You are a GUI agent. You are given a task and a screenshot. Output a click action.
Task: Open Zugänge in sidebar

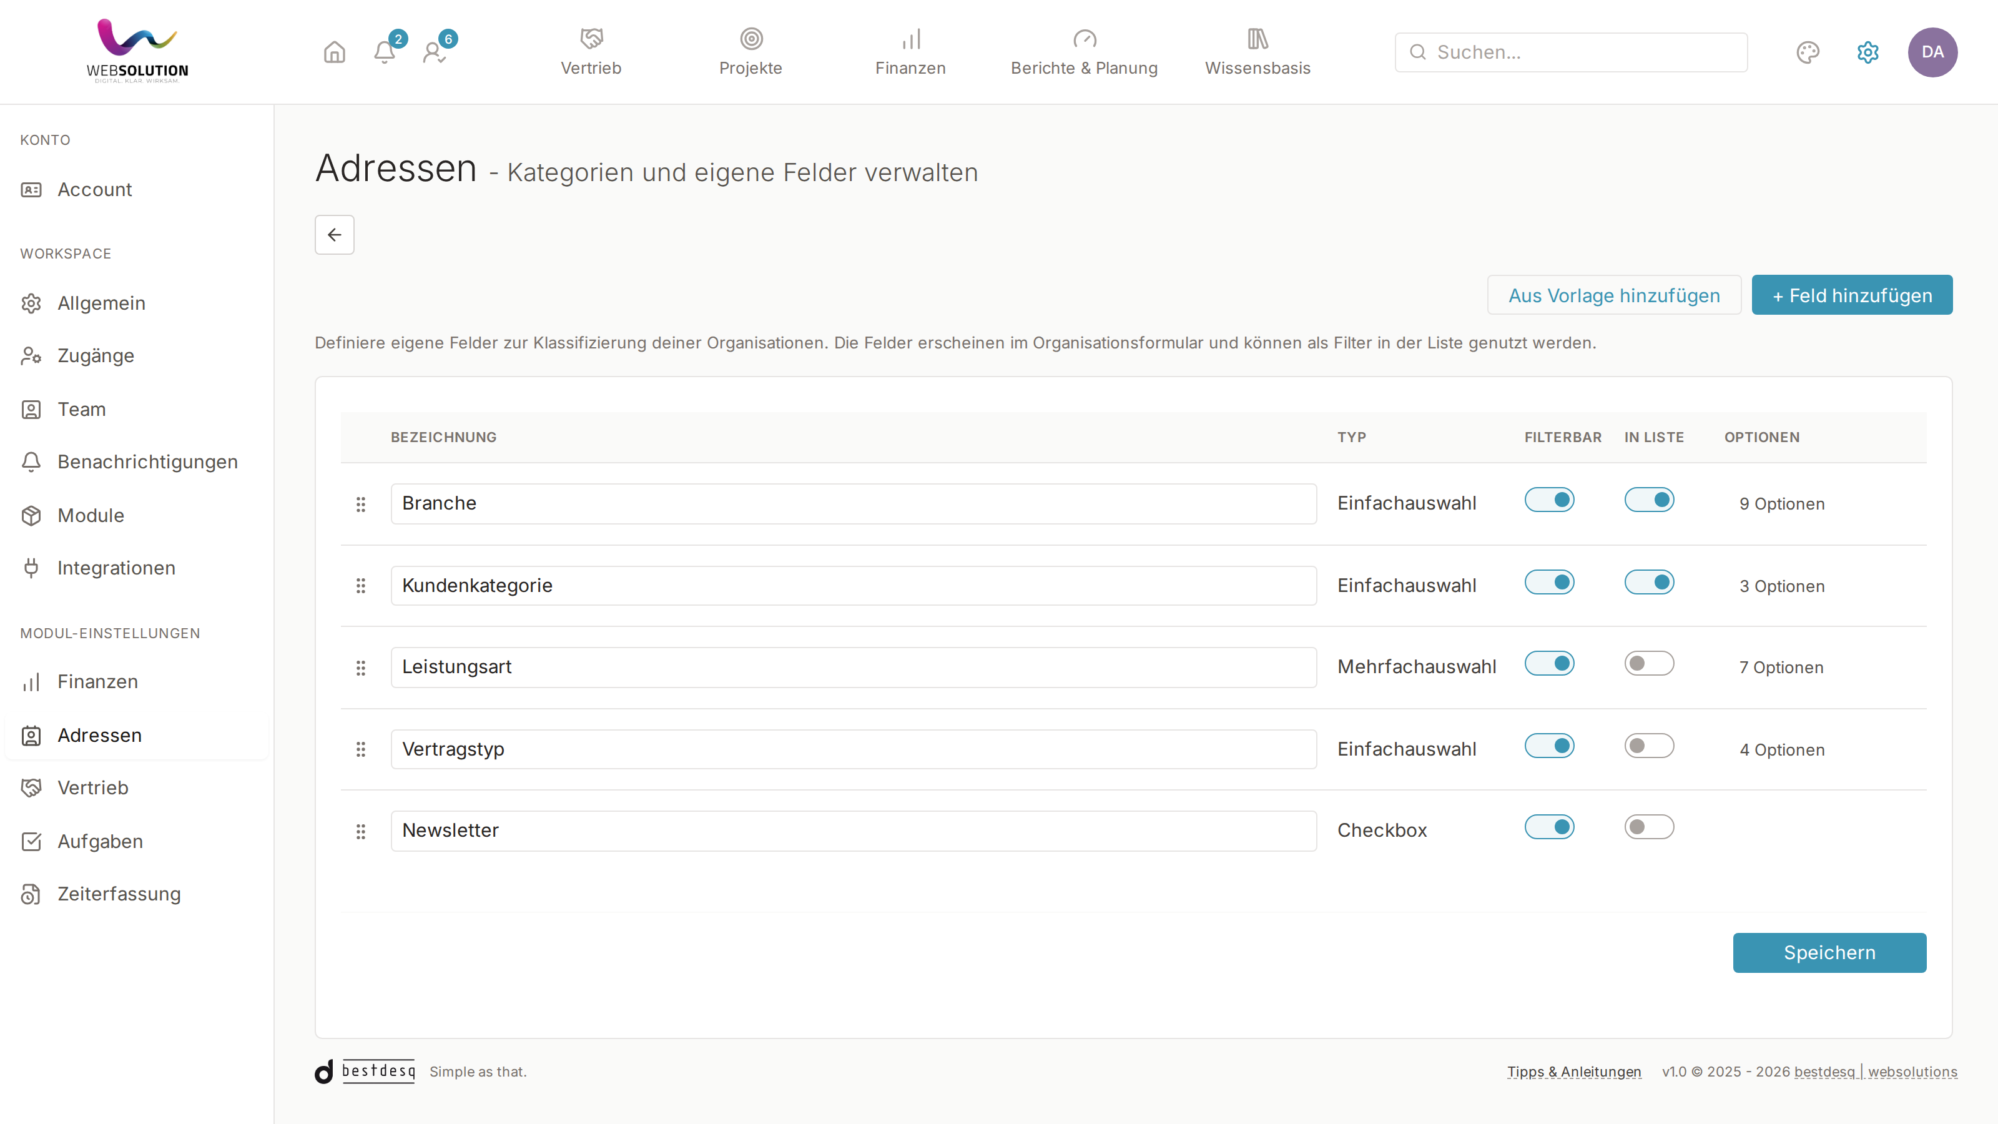137,355
